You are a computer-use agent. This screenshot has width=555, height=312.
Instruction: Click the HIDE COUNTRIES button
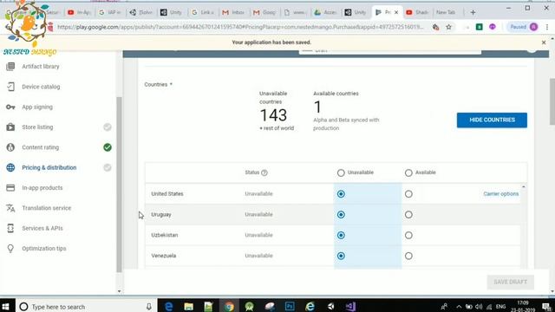tap(492, 120)
